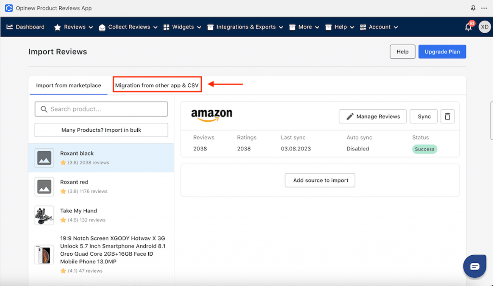This screenshot has width=493, height=286.
Task: Open the Widgets menu
Action: (x=182, y=27)
